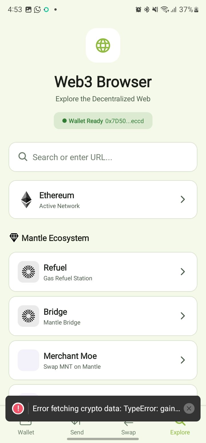The image size is (206, 443).
Task: Tap the Bridge sunburst icon
Action: pyautogui.click(x=28, y=316)
